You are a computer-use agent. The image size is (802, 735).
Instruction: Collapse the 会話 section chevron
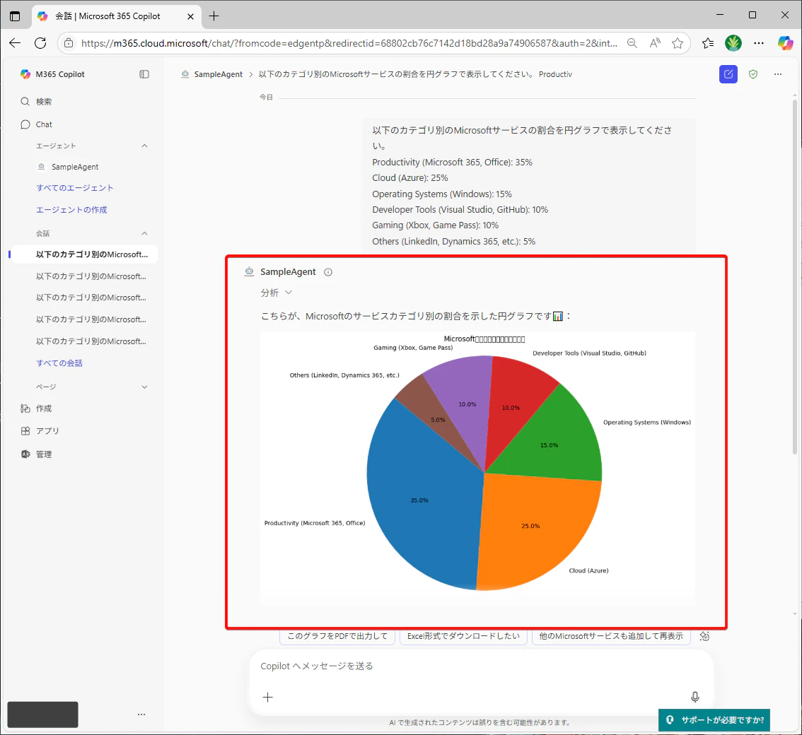coord(144,234)
